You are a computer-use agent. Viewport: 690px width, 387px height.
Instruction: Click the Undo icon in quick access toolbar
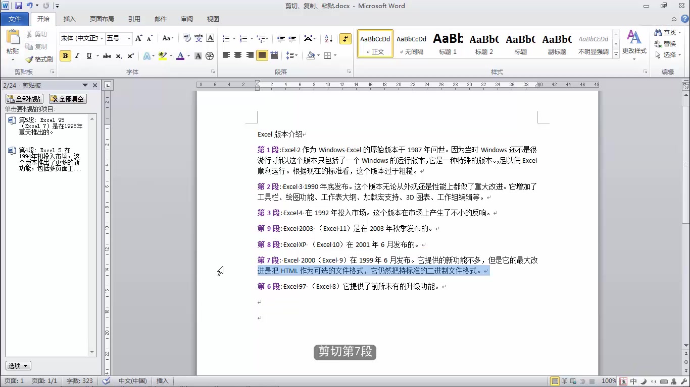[30, 6]
